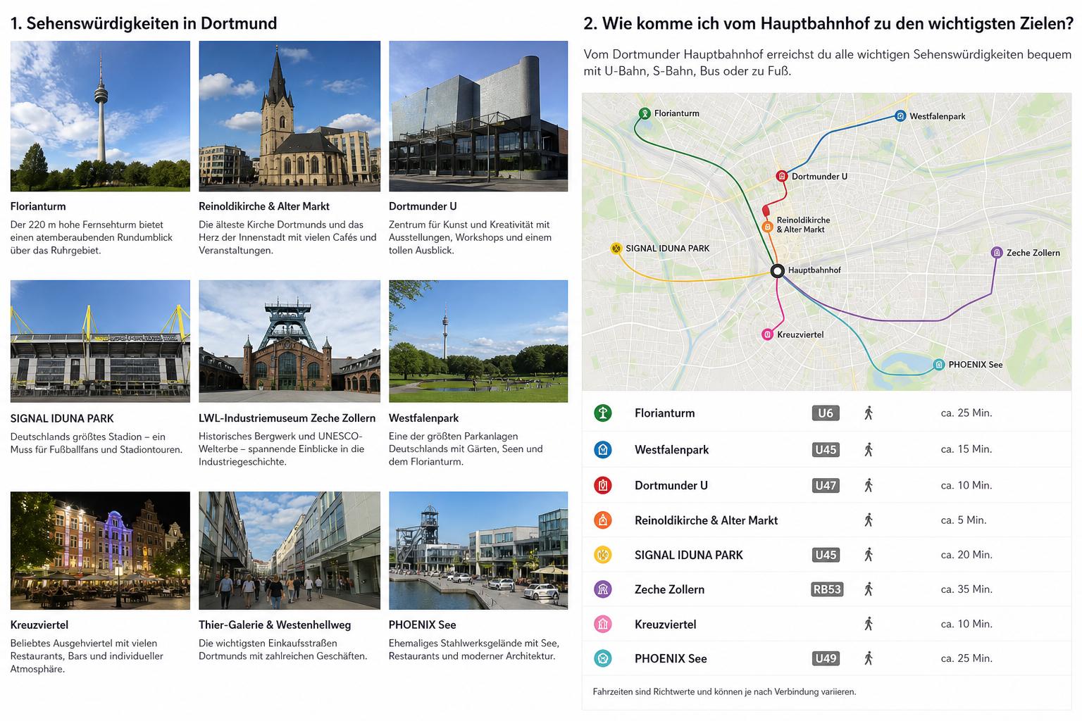Open the Zeche Zollern museum photo
The width and height of the screenshot is (1082, 721).
click(290, 341)
